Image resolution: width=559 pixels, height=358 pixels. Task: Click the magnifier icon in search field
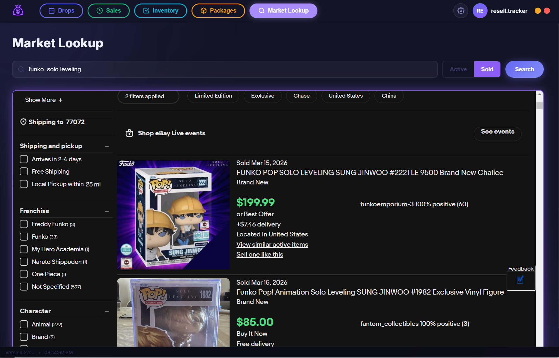pos(21,69)
